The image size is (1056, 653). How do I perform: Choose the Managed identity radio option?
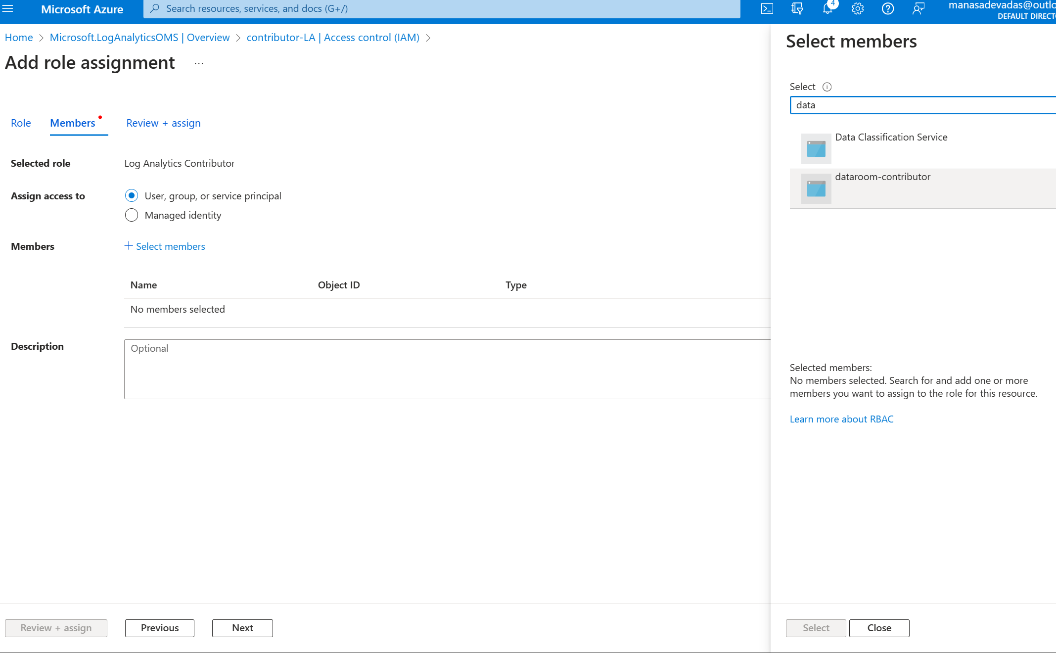click(x=132, y=215)
